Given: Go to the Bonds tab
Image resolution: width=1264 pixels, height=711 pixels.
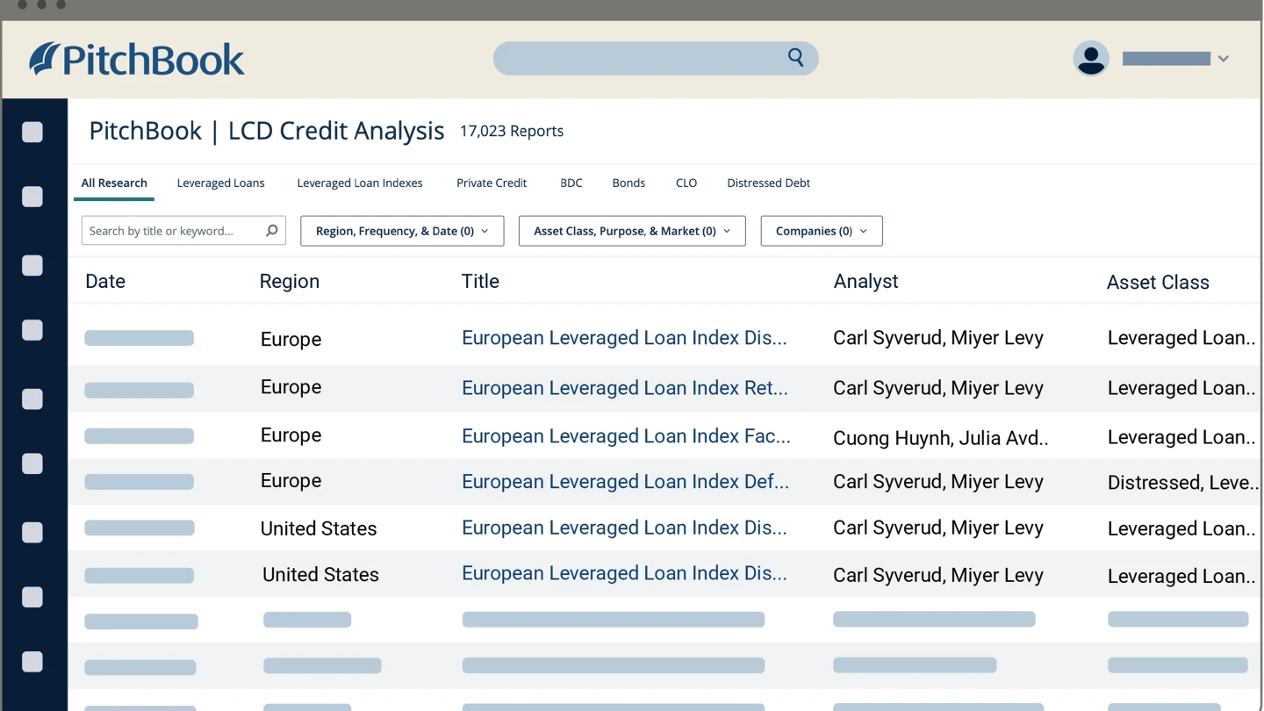Looking at the screenshot, I should coord(628,183).
